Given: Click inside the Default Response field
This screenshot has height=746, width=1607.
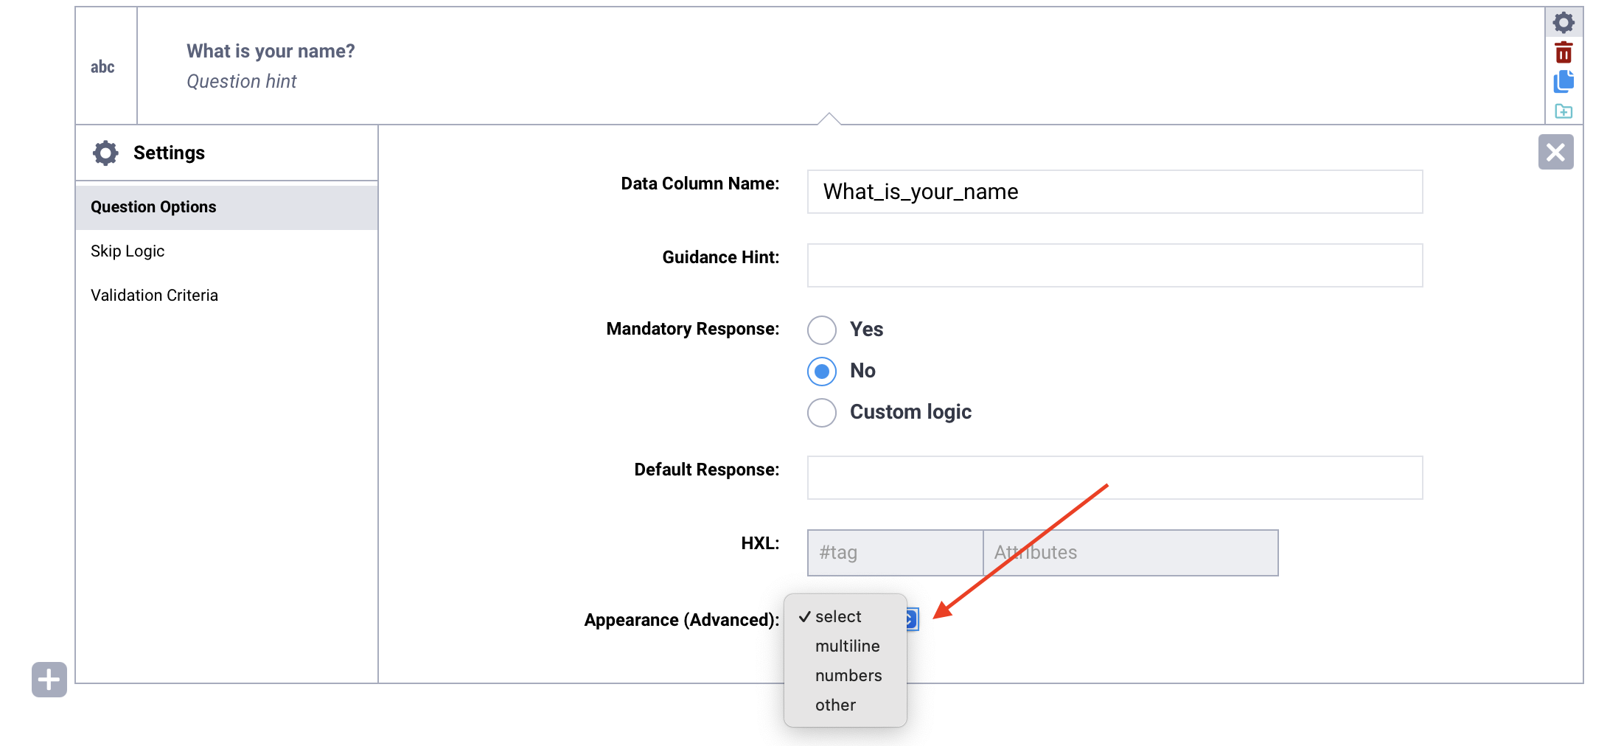Looking at the screenshot, I should tap(1113, 478).
